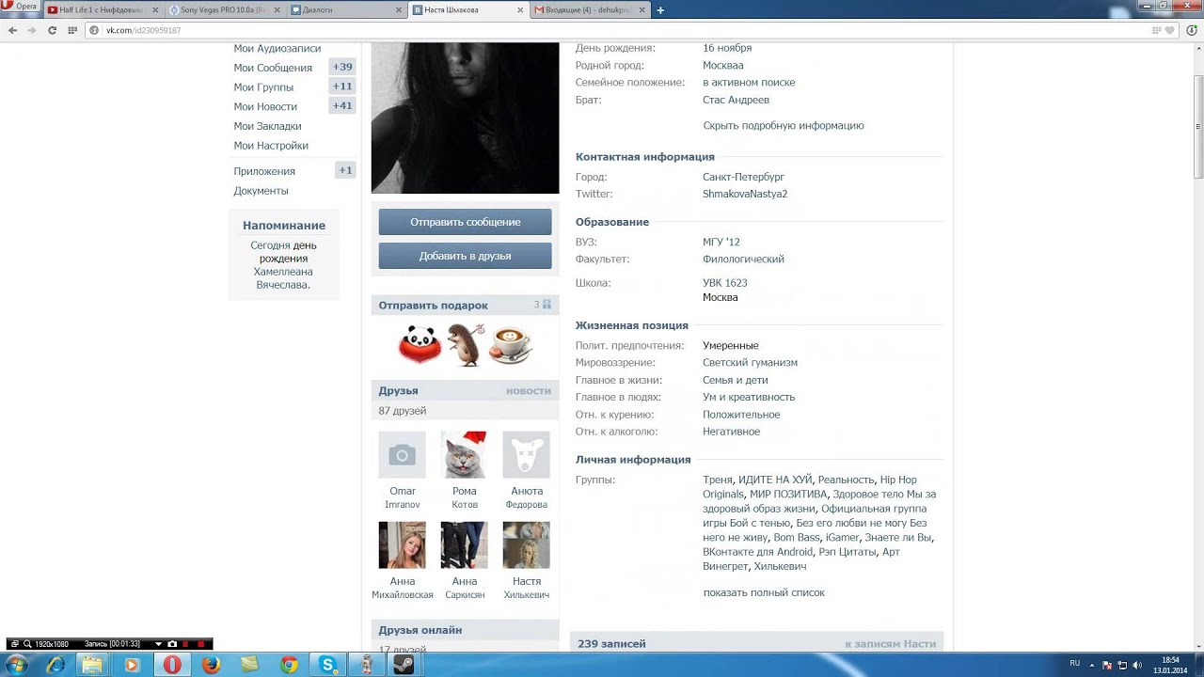The width and height of the screenshot is (1204, 677).
Task: Click новости link in friends header
Action: coord(529,391)
